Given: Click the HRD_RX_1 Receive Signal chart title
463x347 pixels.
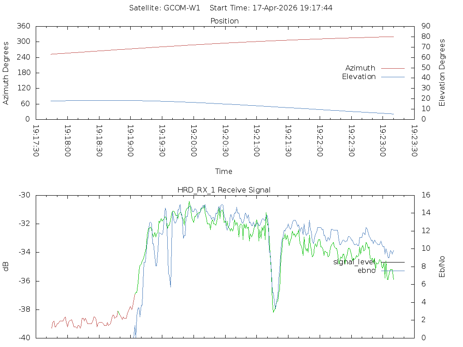Looking at the screenshot, I should point(224,190).
